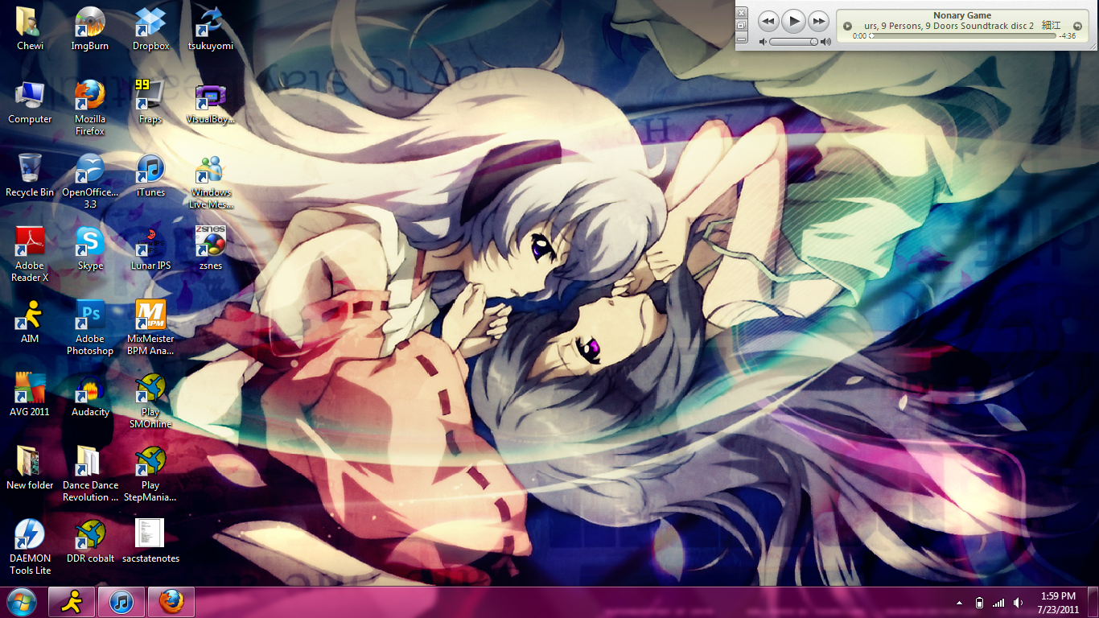Close the iTunes mini player

tap(742, 13)
